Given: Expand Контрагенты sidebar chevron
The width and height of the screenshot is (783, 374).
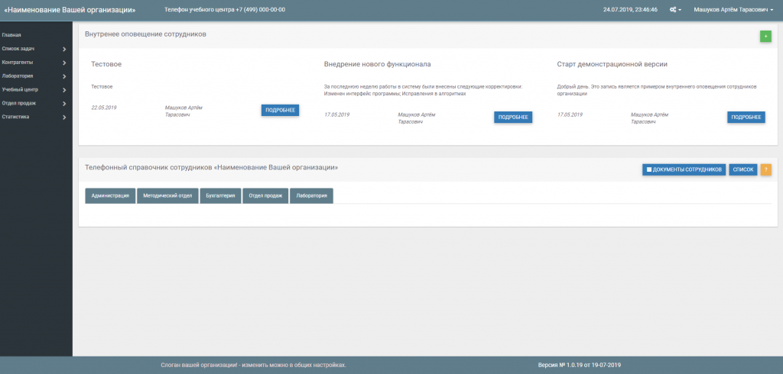Looking at the screenshot, I should tap(64, 63).
